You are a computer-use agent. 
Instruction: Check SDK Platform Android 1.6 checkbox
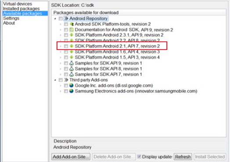tap(66, 52)
